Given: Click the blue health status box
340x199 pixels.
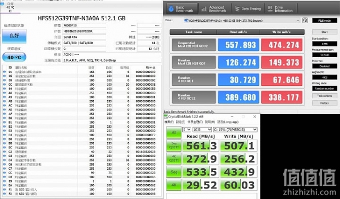Looking at the screenshot, I should (14, 36).
